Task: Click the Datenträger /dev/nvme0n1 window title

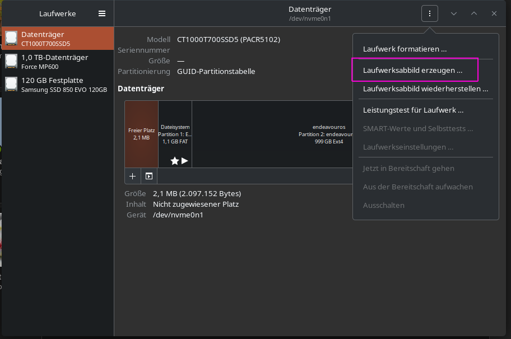Action: pyautogui.click(x=310, y=13)
